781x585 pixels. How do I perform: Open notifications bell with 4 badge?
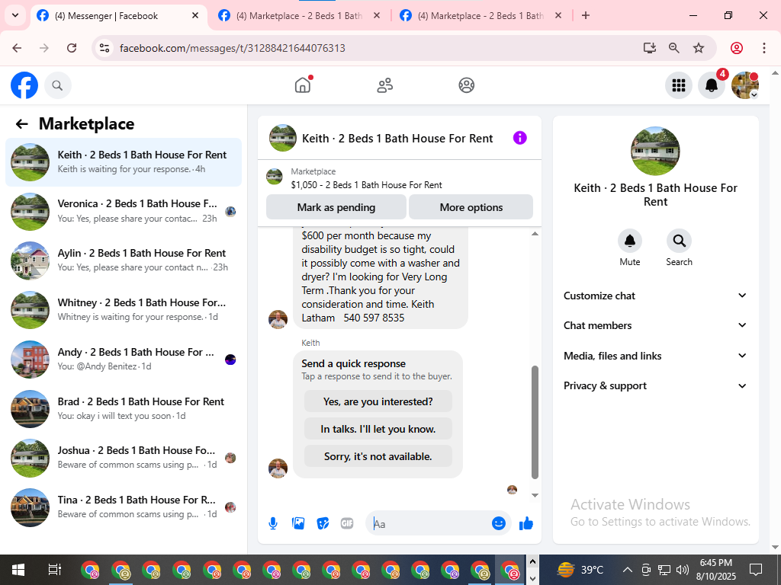(712, 85)
